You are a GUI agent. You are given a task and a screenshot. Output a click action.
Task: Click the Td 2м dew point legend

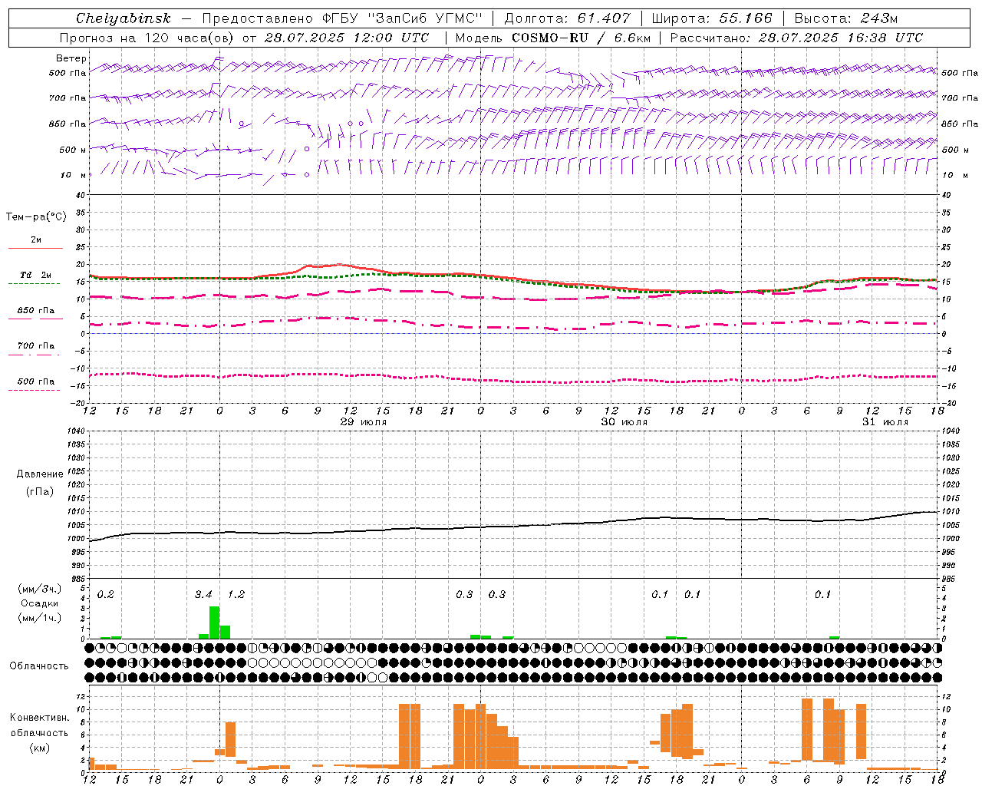35,279
